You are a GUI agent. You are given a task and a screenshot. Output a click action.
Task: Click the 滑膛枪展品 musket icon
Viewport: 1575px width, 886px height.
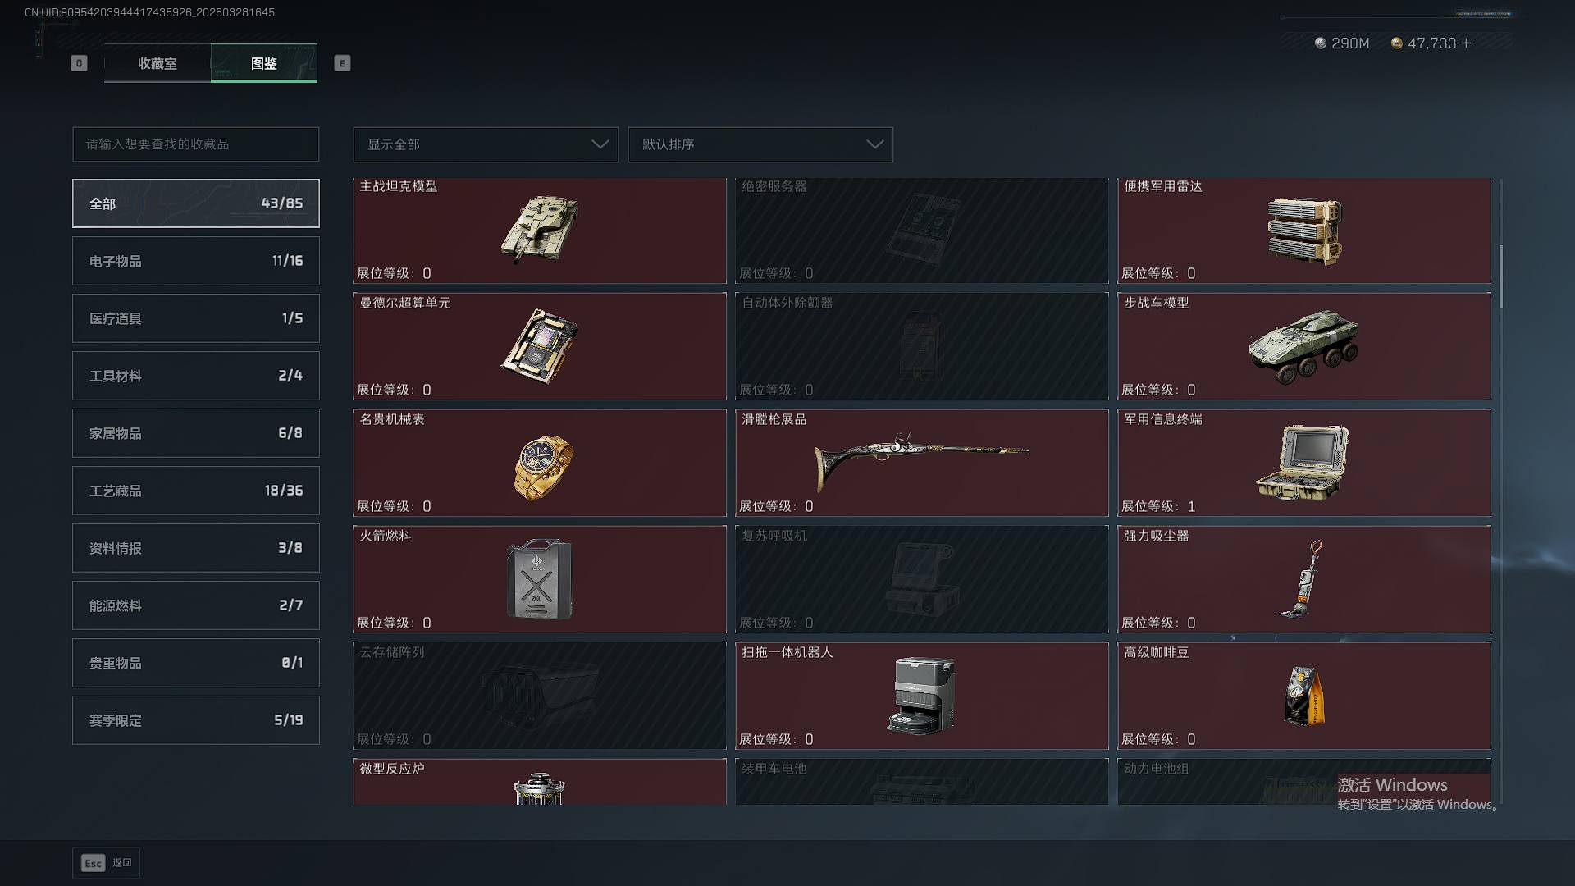[921, 460]
